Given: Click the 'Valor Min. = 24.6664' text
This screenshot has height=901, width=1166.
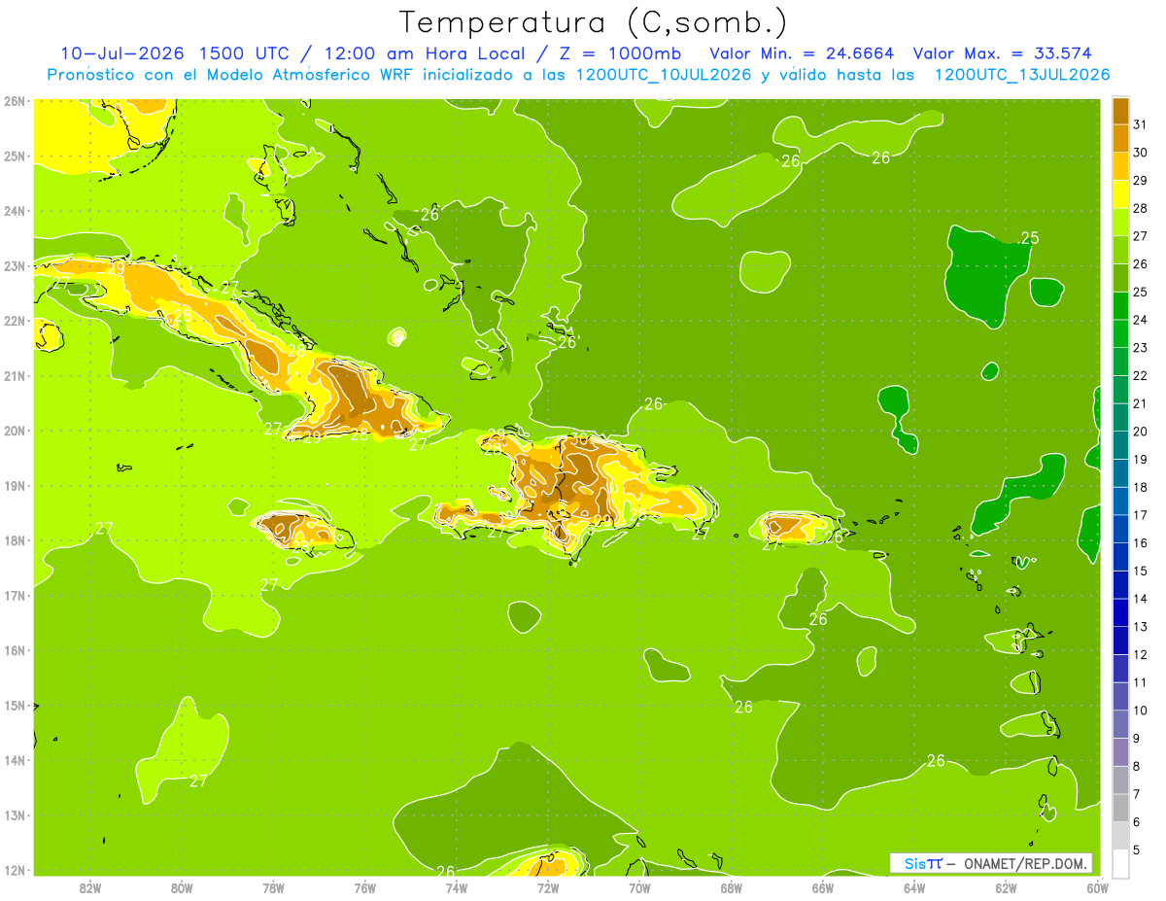Looking at the screenshot, I should (802, 52).
